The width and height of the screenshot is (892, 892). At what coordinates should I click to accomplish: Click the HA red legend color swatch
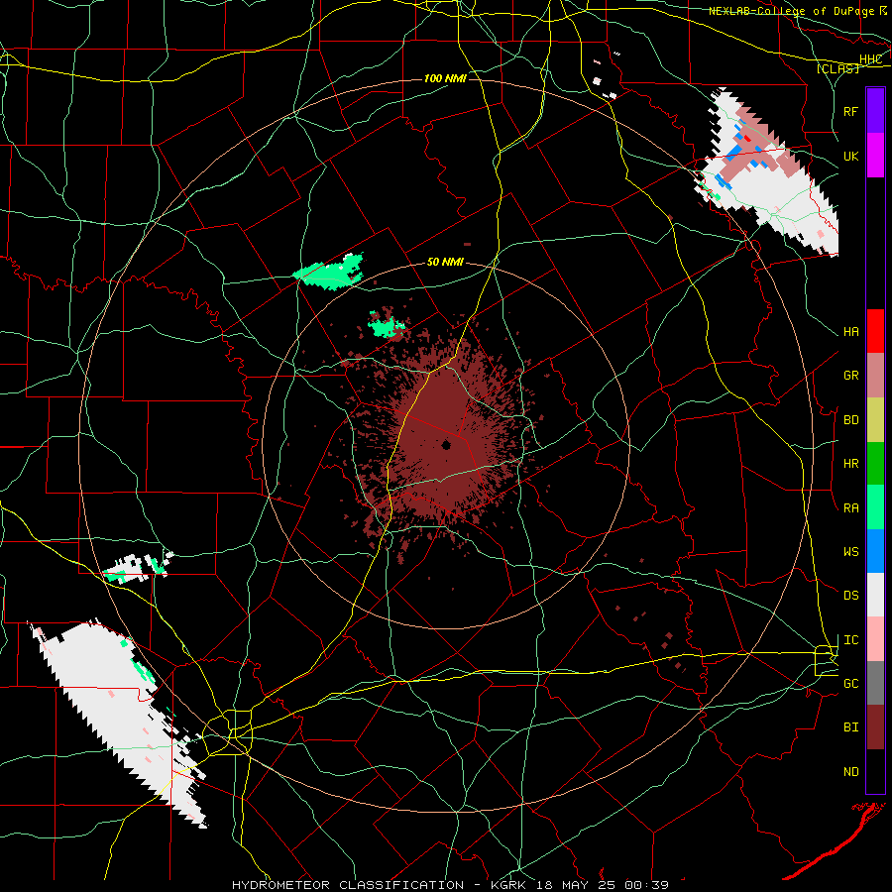pyautogui.click(x=875, y=331)
